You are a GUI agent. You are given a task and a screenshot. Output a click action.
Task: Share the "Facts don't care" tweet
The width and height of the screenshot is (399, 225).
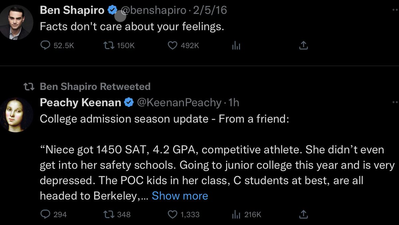click(303, 46)
